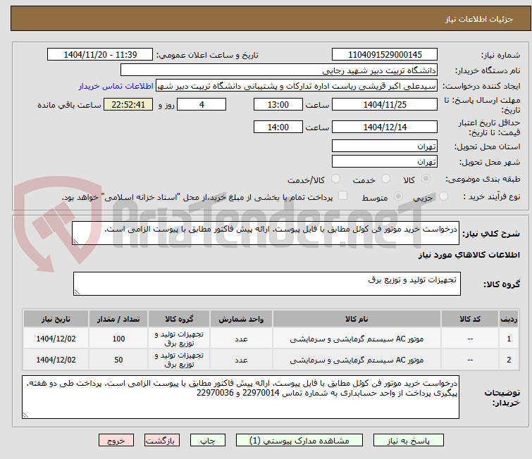
Task: Open اطلاعات تماس خریدار link
Action: click(116, 86)
